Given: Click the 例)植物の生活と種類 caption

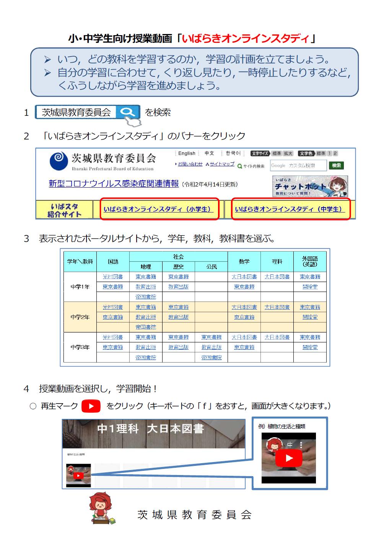Looking at the screenshot, I should click(x=282, y=427).
